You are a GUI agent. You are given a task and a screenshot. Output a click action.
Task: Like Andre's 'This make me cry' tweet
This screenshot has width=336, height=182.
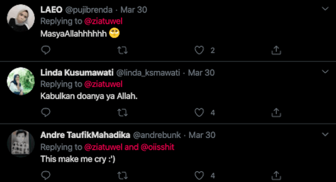coord(199,175)
